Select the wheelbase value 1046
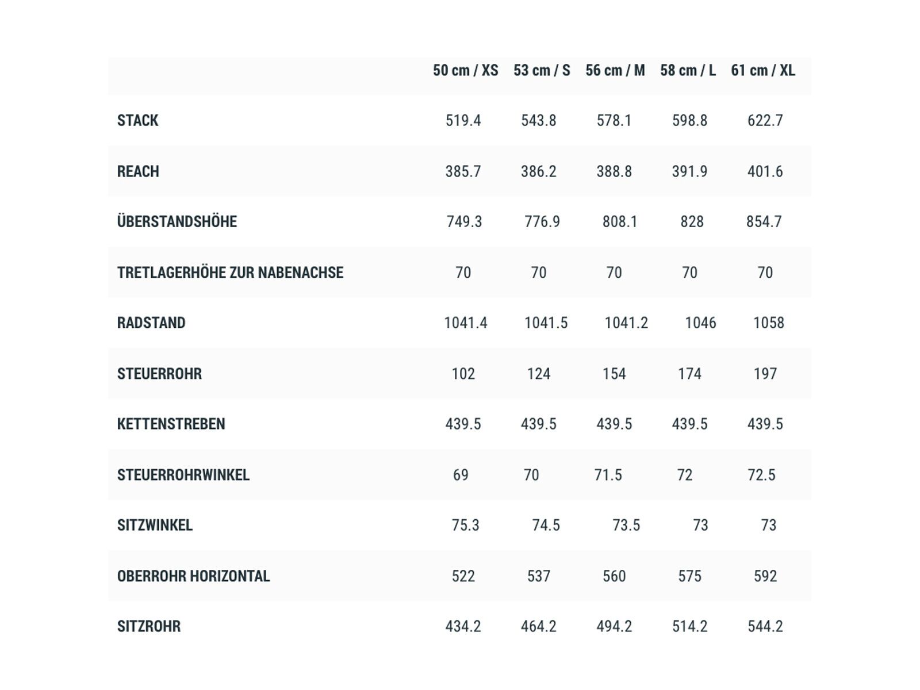The image size is (920, 690). point(700,323)
